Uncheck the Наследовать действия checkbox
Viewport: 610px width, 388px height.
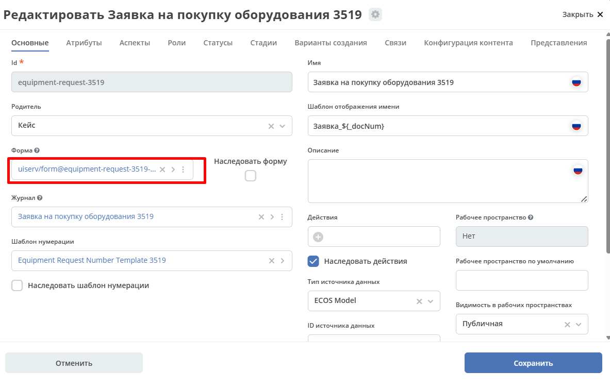(x=313, y=261)
